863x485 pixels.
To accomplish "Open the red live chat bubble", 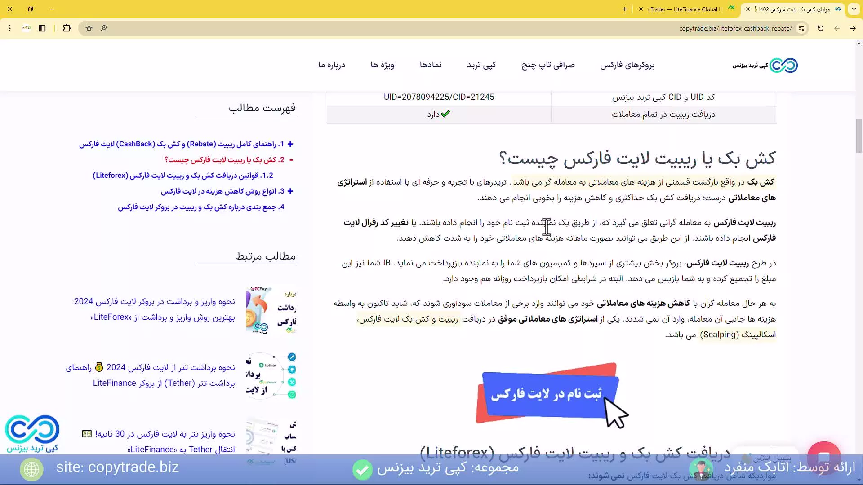I will 823,457.
